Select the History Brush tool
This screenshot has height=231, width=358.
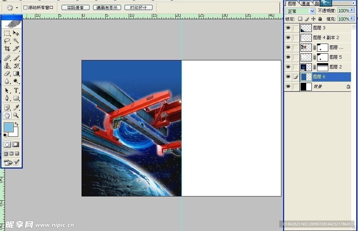[16, 66]
